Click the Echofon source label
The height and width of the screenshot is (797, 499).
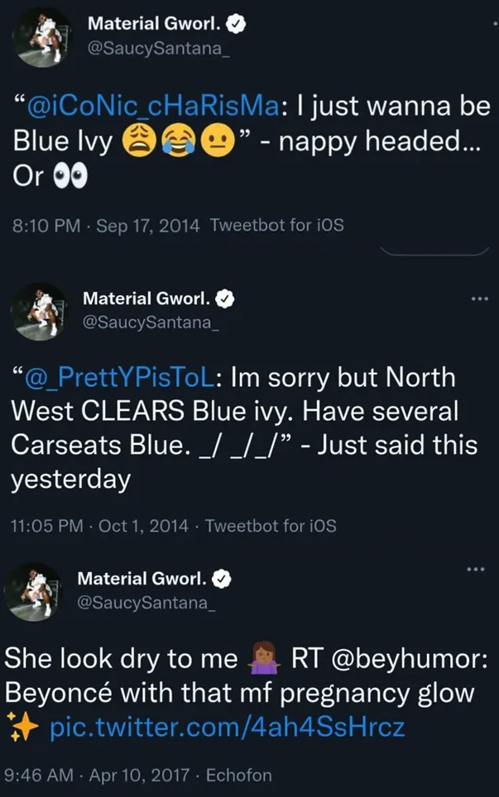pos(239,776)
